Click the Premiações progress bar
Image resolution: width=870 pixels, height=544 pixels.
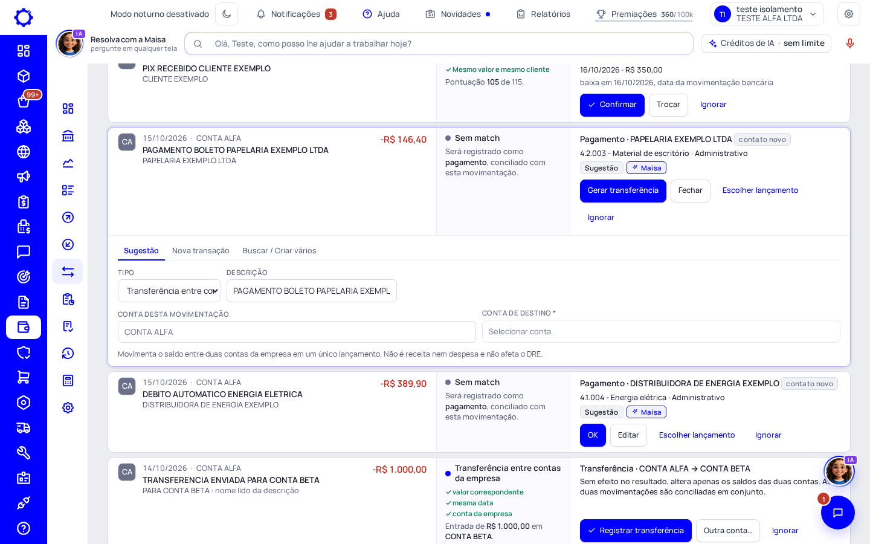click(644, 21)
